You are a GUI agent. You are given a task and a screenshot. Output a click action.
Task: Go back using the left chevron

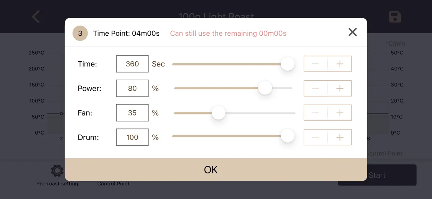36,17
